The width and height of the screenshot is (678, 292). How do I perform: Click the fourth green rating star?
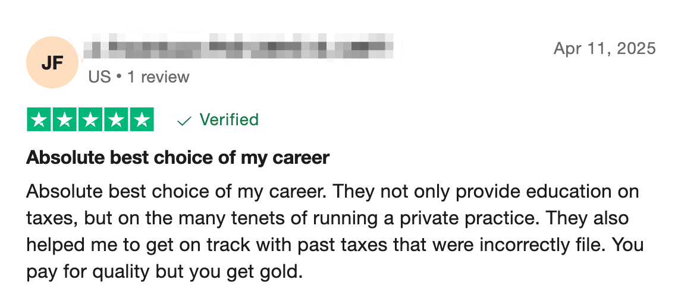[x=116, y=119]
